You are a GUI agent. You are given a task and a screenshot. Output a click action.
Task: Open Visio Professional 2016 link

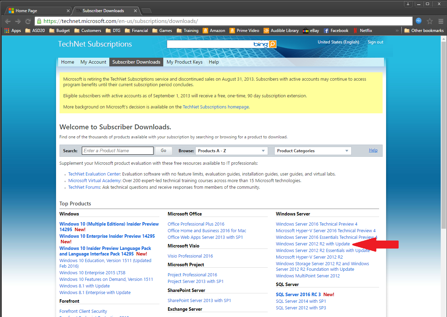[190, 256]
